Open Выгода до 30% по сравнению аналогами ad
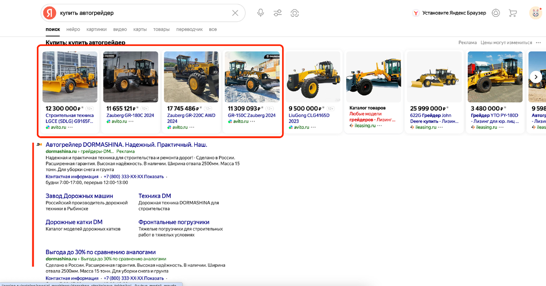The image size is (546, 286). pyautogui.click(x=101, y=252)
